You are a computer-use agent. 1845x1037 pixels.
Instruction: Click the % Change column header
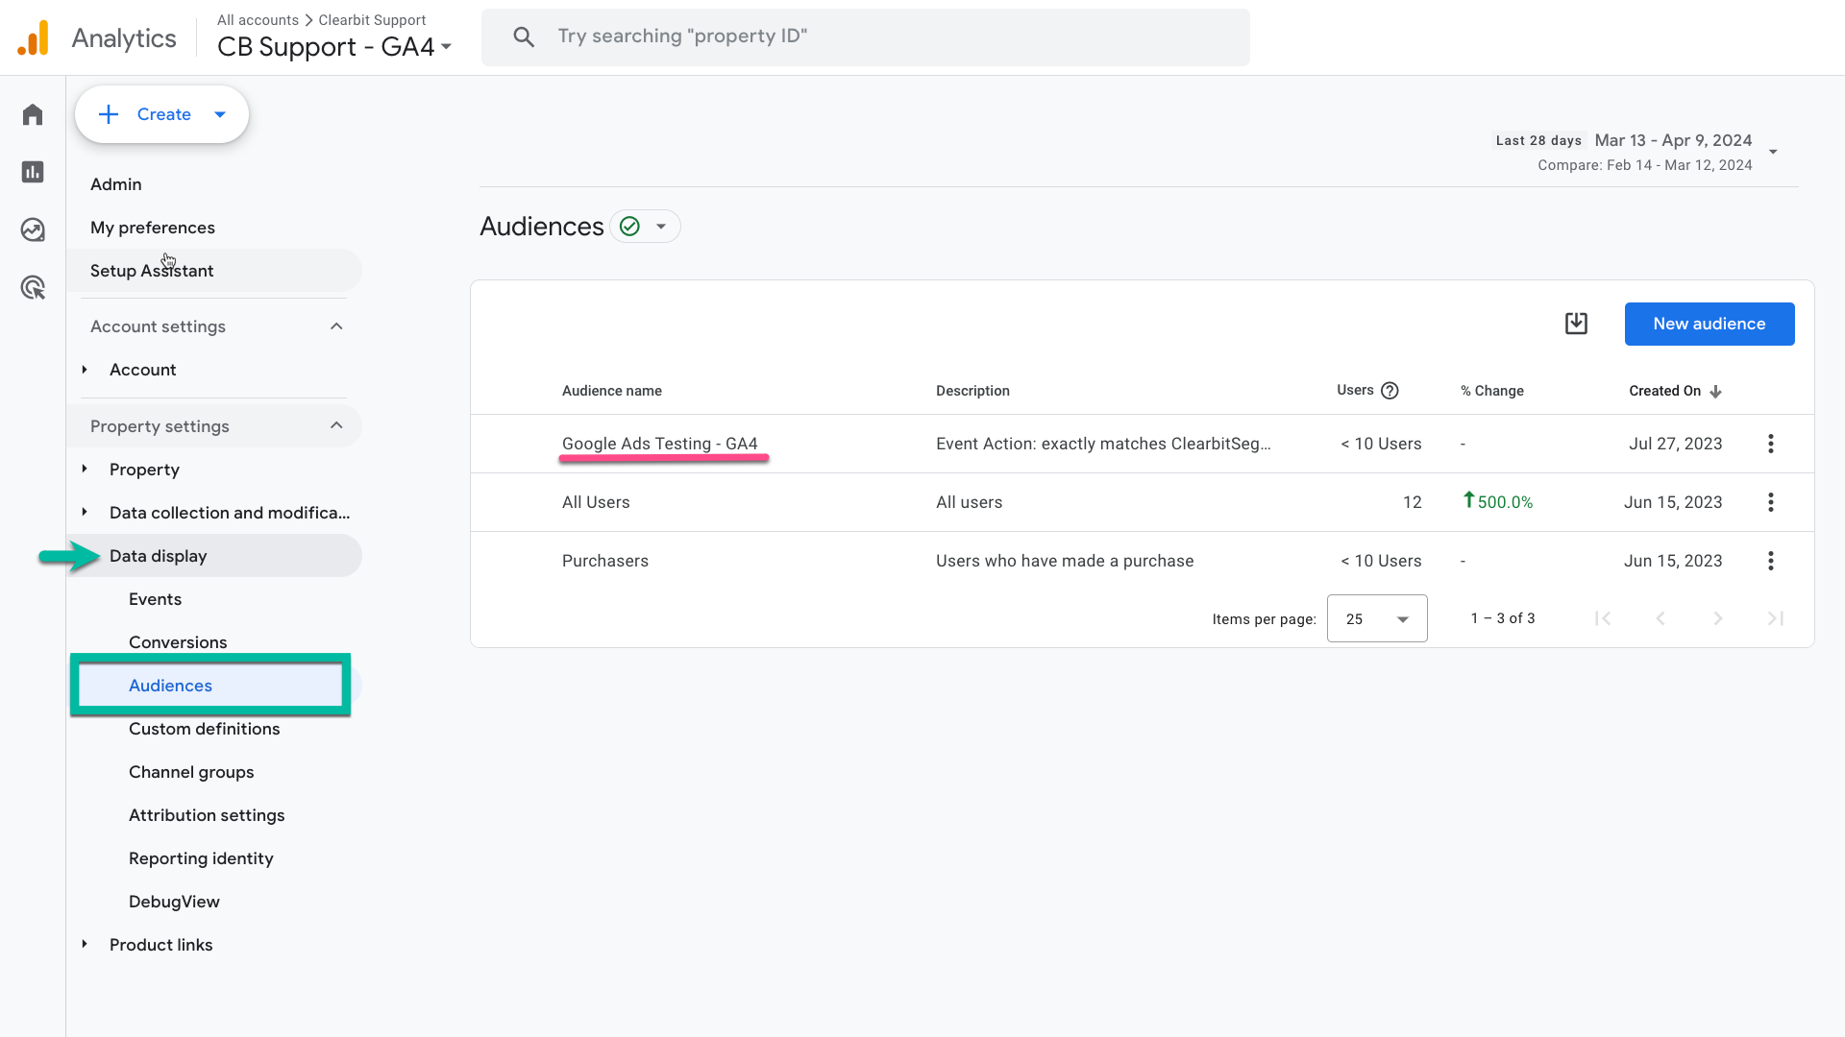coord(1492,391)
